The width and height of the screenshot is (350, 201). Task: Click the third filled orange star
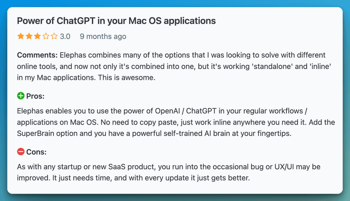(37, 37)
